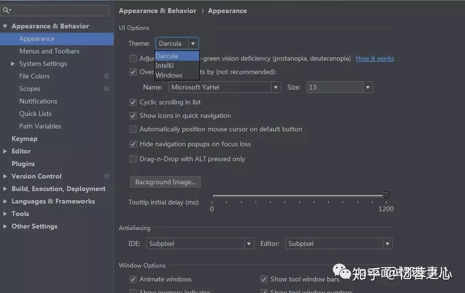Expand the Version Control node
This screenshot has width=465, height=293.
tap(5, 176)
